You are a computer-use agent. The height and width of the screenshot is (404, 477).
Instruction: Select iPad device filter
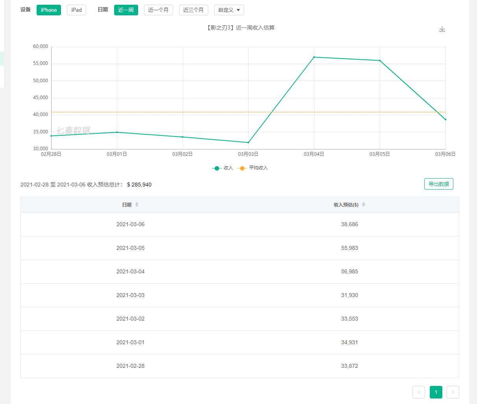click(x=76, y=10)
